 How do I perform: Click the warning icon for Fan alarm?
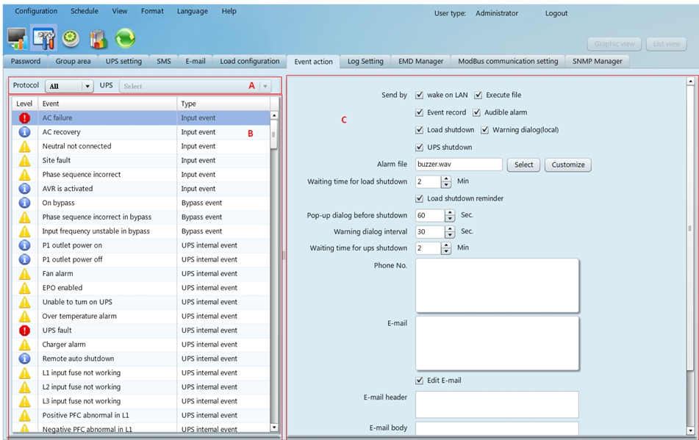click(24, 274)
